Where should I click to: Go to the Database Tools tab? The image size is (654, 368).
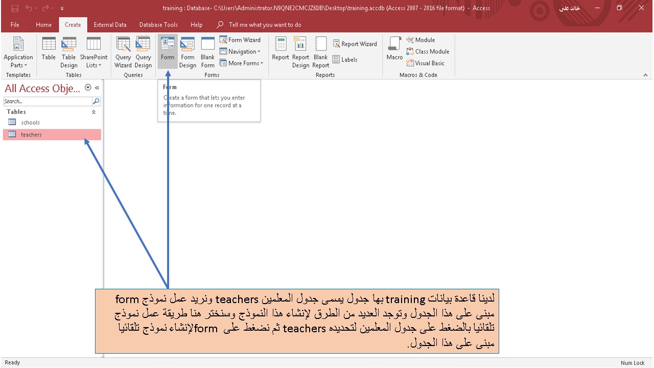(x=158, y=25)
